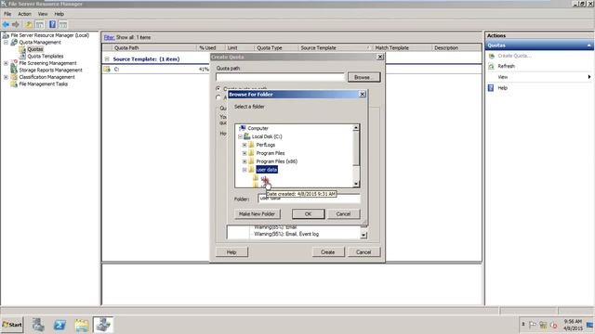595x334 pixels.
Task: Click the blue Help toolbar icon
Action: tap(52, 25)
